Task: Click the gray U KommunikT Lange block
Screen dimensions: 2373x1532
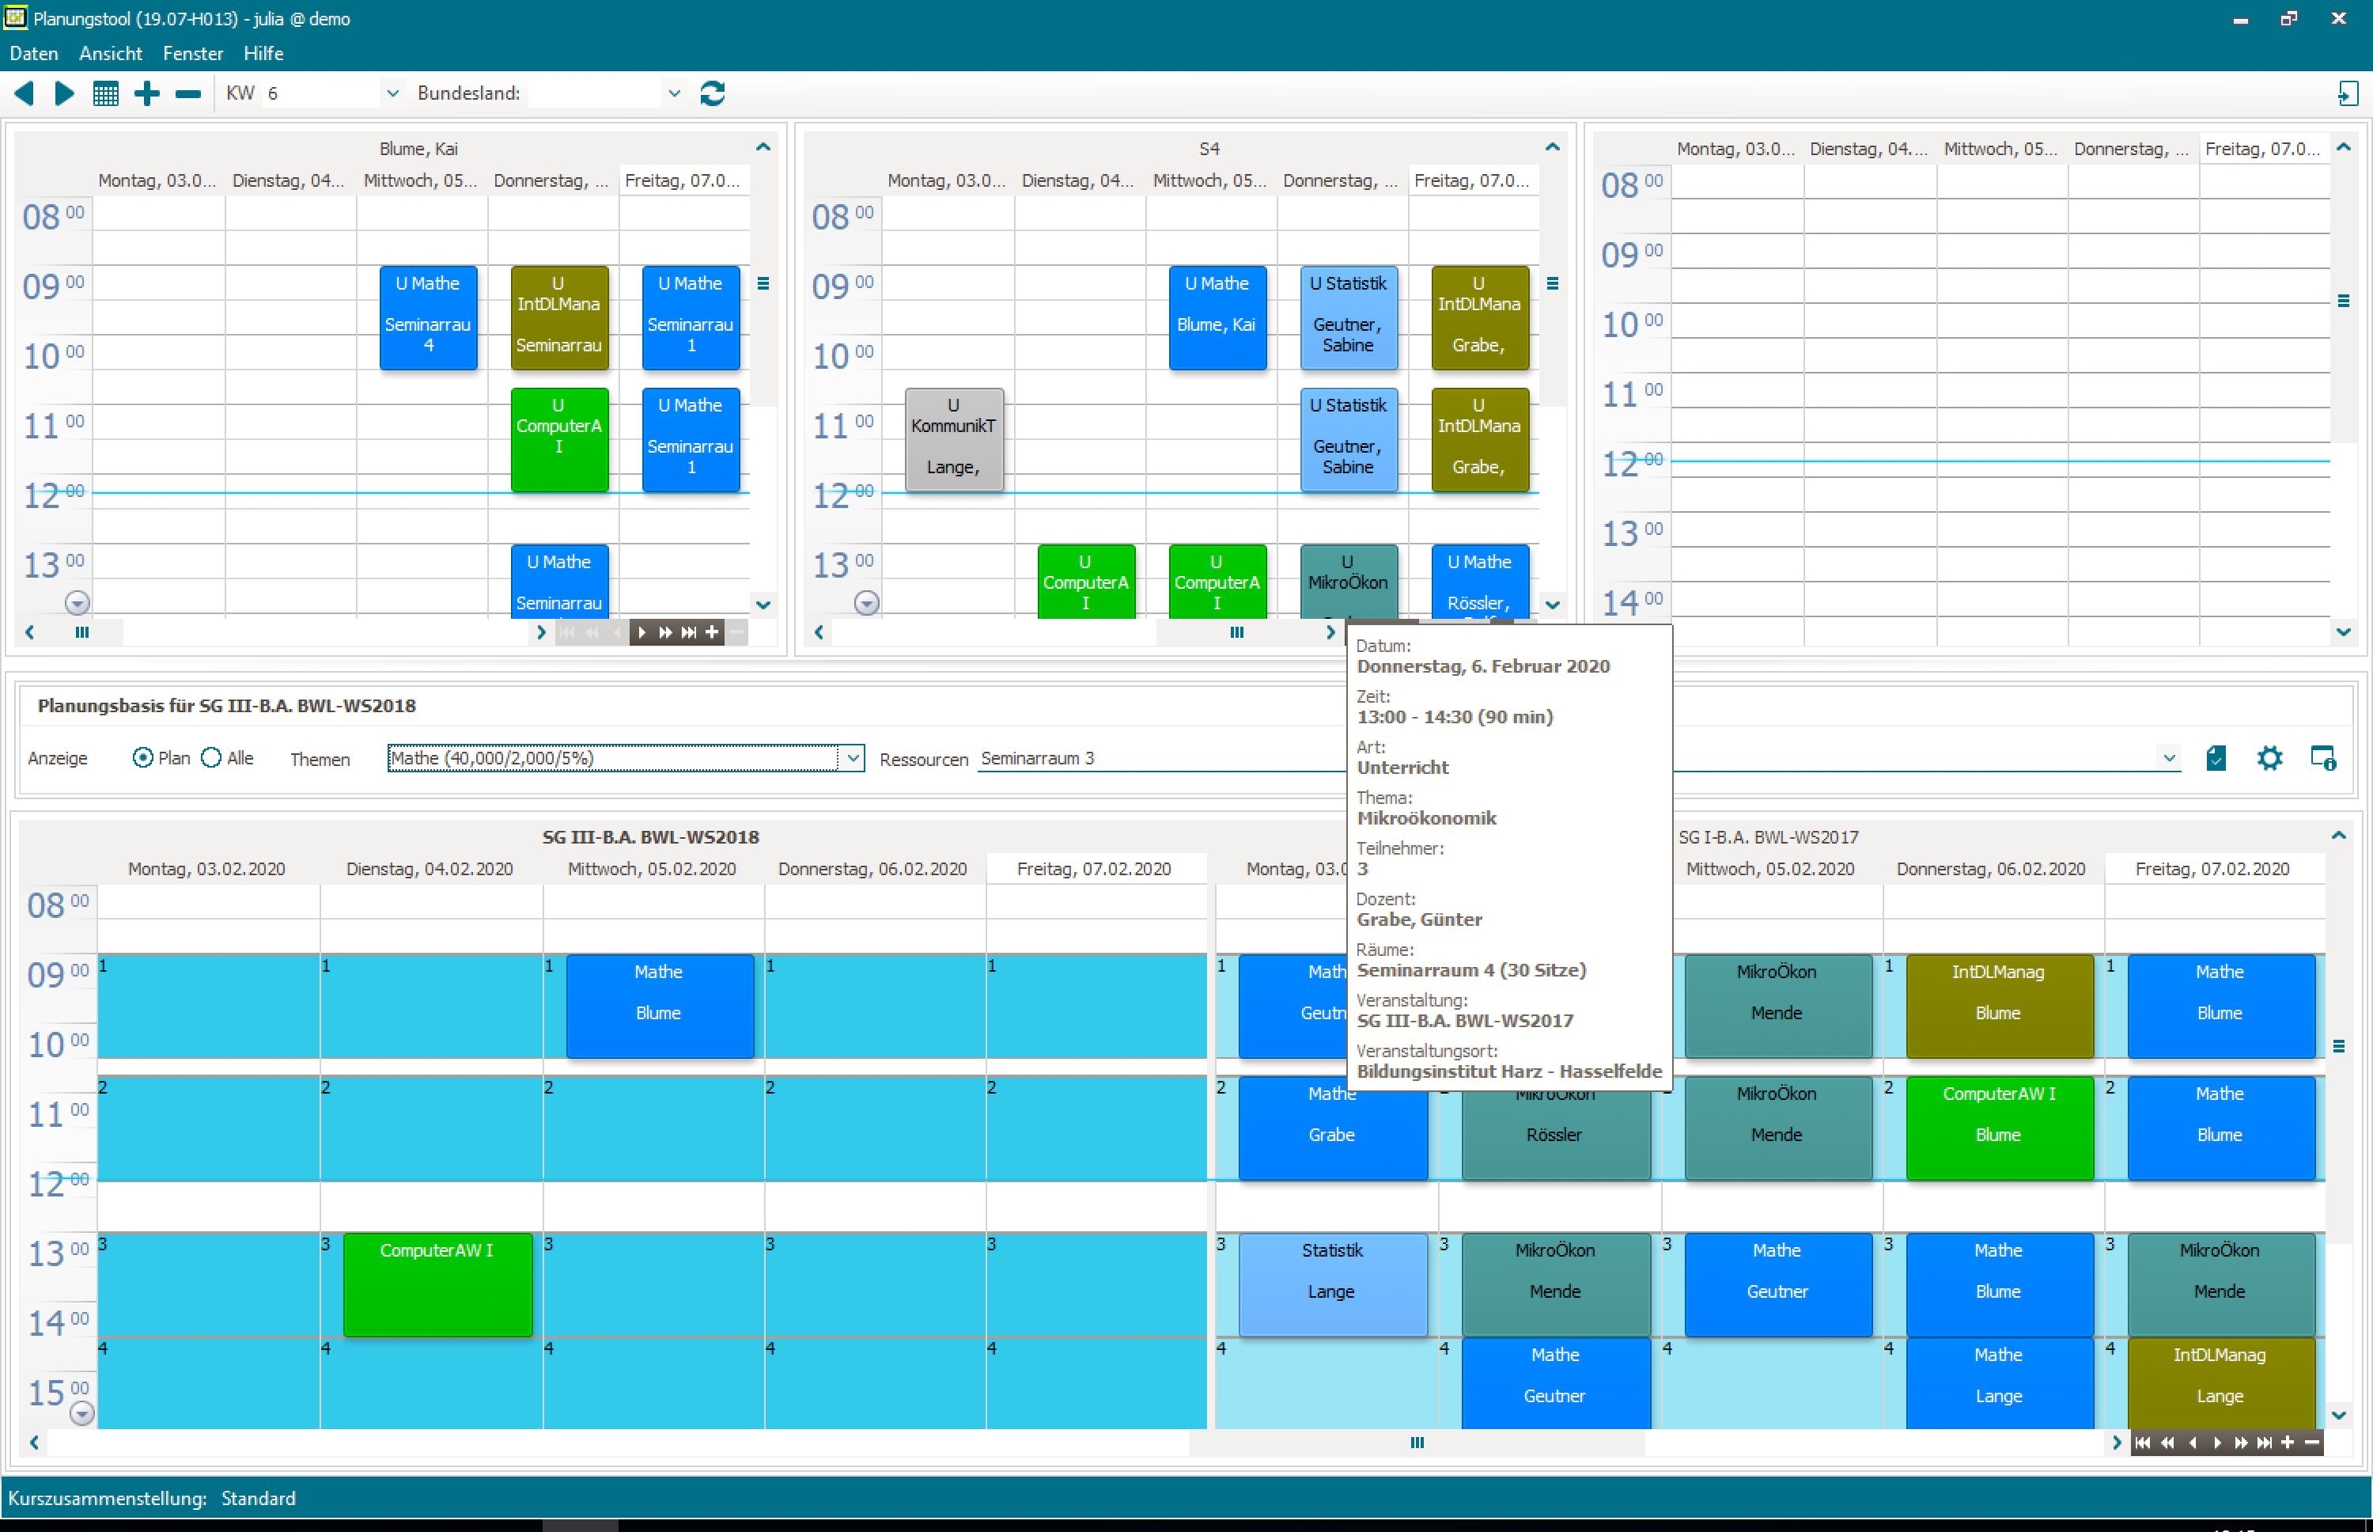Action: click(x=953, y=438)
